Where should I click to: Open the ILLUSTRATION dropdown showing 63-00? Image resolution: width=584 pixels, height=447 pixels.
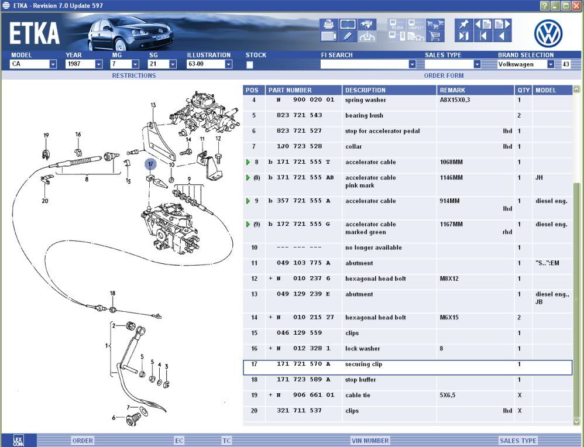[x=228, y=64]
